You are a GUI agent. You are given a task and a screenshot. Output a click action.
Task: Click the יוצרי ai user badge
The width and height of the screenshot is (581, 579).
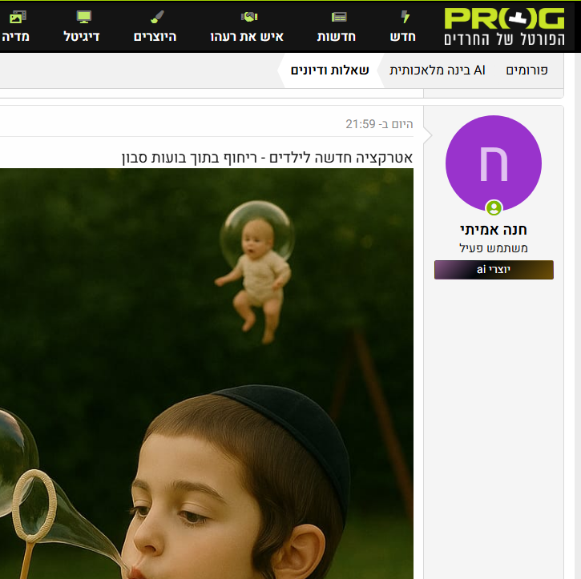tap(494, 270)
